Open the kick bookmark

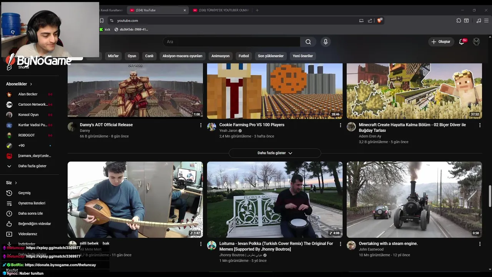[105, 29]
